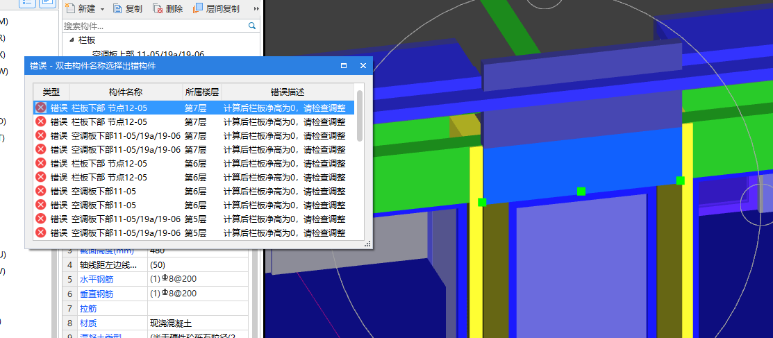Screen dimensions: 773x338
Task: Expand the toolbar overflow chevron after 层间复制
Action: 256,9
